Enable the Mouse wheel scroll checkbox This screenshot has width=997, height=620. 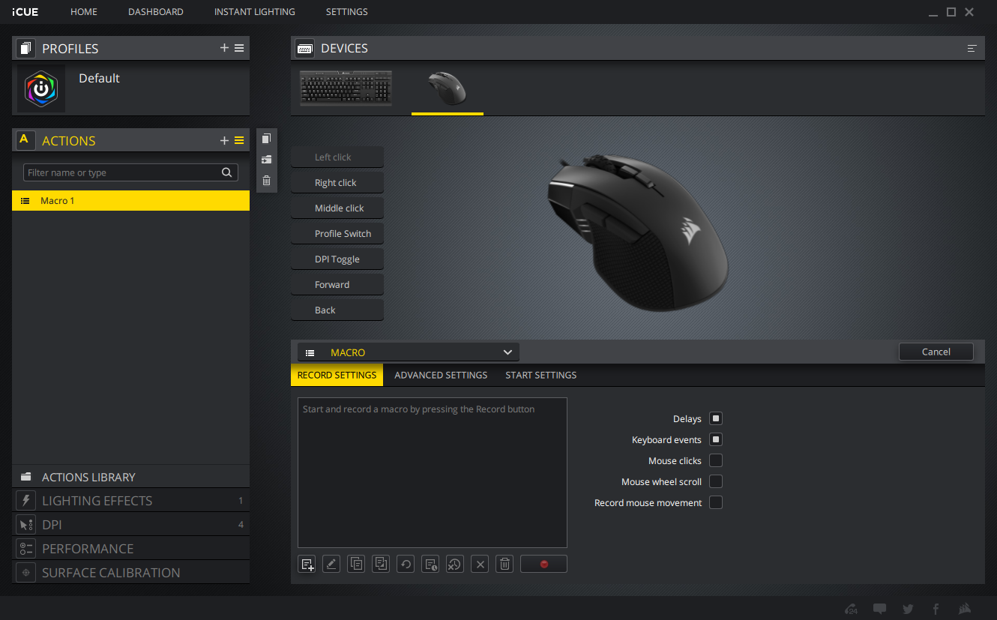[x=716, y=482]
